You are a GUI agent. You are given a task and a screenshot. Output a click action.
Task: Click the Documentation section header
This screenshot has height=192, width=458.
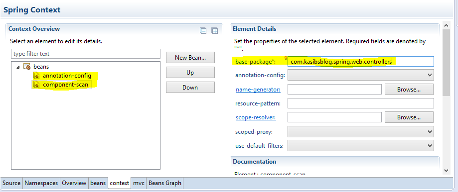pos(254,161)
